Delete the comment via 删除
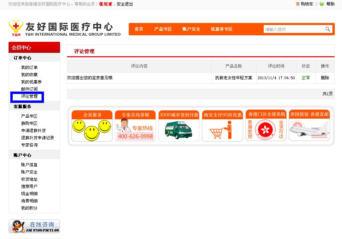 pos(325,77)
